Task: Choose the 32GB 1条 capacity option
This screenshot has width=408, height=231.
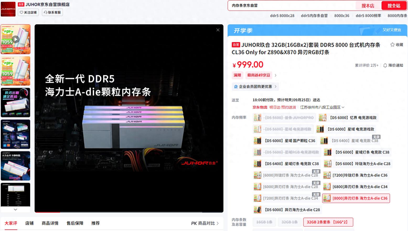Action: [289, 222]
